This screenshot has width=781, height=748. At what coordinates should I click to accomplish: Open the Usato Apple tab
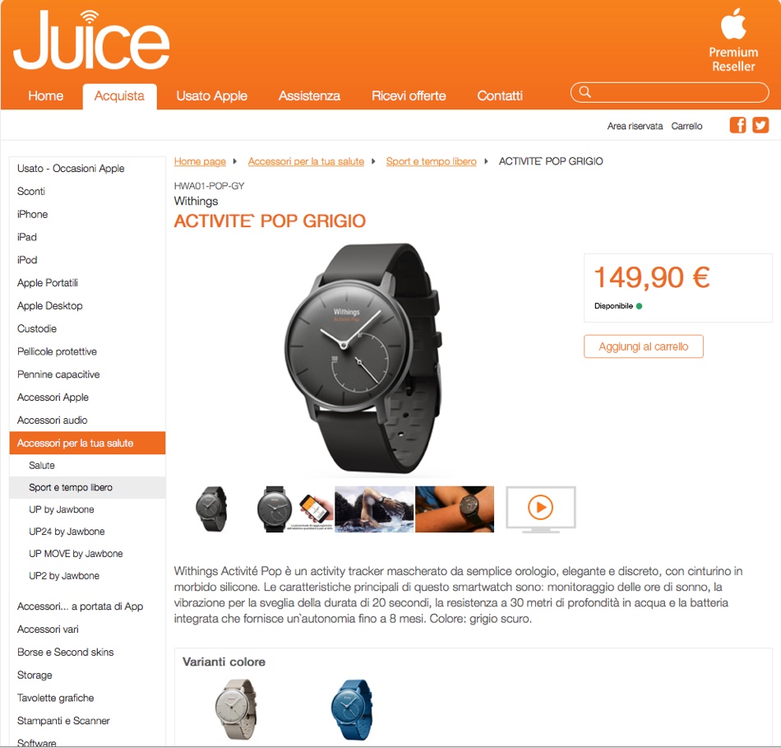211,95
